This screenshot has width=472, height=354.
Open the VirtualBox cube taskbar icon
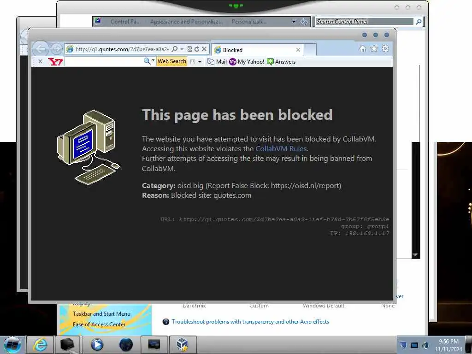[183, 345]
